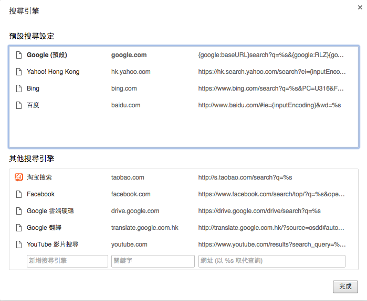Click the 關鍵字 keyword input field
The height and width of the screenshot is (301, 367).
click(x=153, y=261)
